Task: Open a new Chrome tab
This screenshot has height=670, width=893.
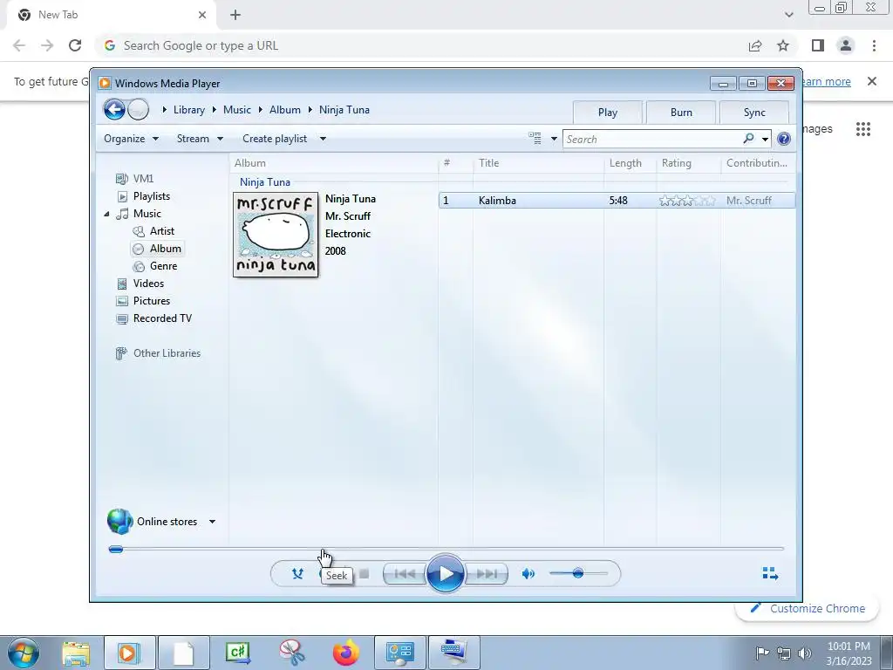Action: pos(235,15)
